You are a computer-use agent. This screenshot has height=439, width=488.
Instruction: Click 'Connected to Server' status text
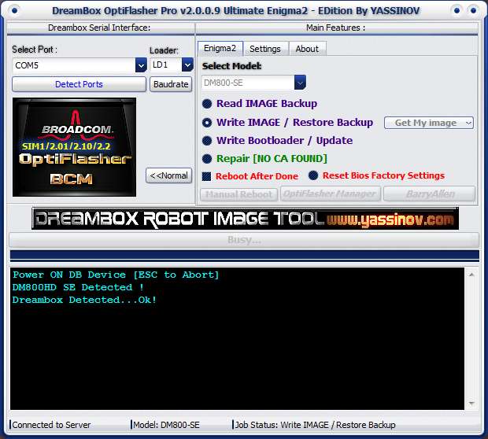(51, 425)
